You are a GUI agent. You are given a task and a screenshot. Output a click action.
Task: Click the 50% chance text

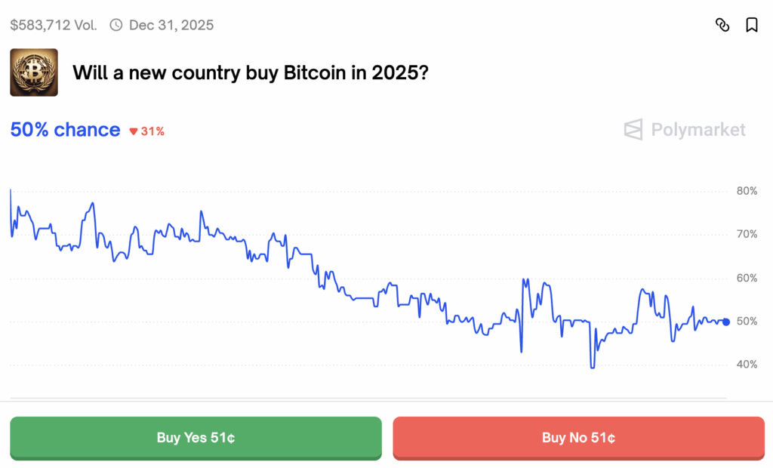65,130
